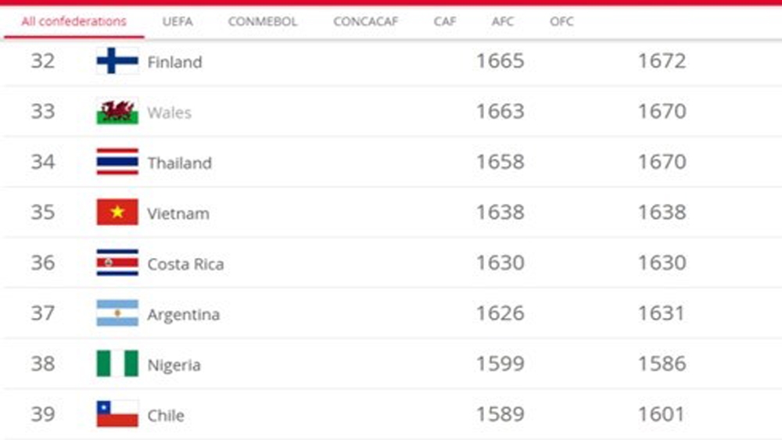Select the All confederations tab
782x440 pixels.
pos(74,21)
